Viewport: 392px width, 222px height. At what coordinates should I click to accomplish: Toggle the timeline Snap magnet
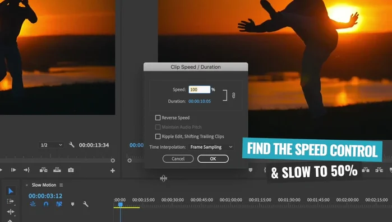tap(46, 204)
